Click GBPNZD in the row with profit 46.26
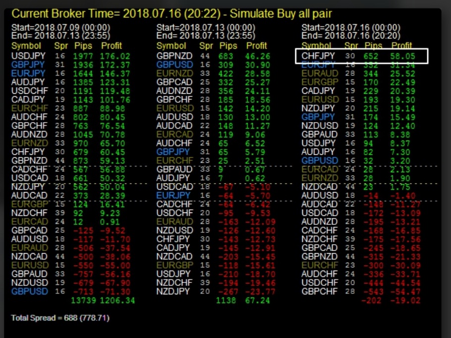Image resolution: width=451 pixels, height=338 pixels. [174, 56]
